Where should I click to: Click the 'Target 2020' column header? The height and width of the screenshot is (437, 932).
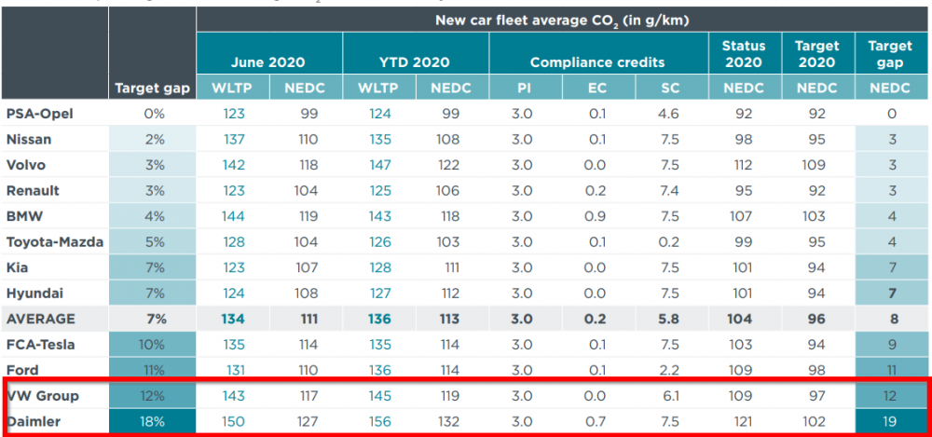[817, 54]
